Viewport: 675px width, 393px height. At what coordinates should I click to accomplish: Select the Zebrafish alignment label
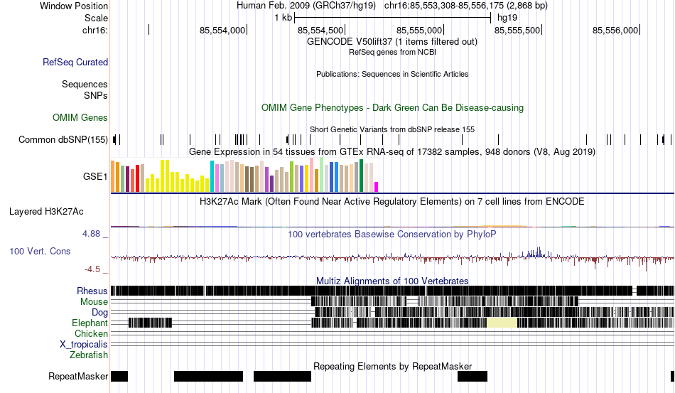click(x=89, y=355)
